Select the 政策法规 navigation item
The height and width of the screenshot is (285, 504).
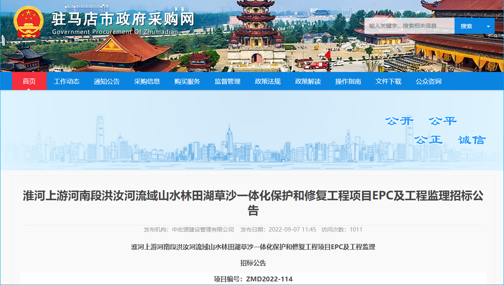(268, 81)
